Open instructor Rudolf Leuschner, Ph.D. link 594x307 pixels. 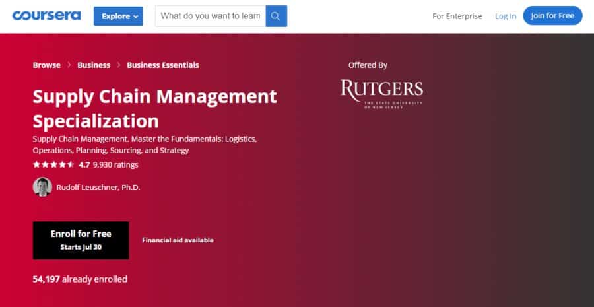[98, 188]
